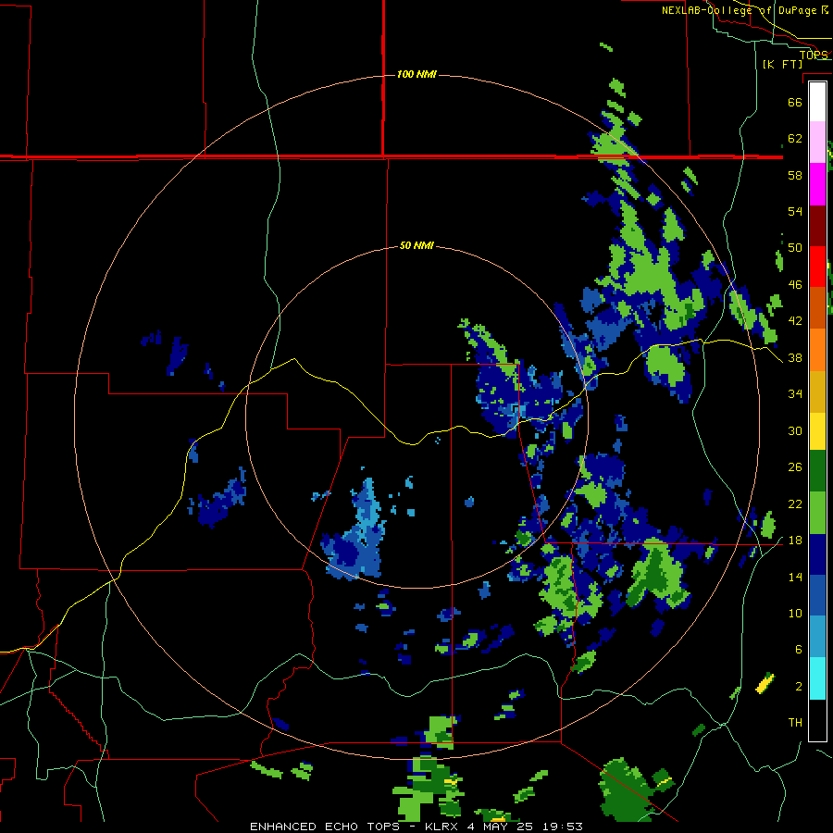Viewport: 833px width, 833px height.
Task: Select the bright red 50 kft legend swatch
Action: pos(817,267)
